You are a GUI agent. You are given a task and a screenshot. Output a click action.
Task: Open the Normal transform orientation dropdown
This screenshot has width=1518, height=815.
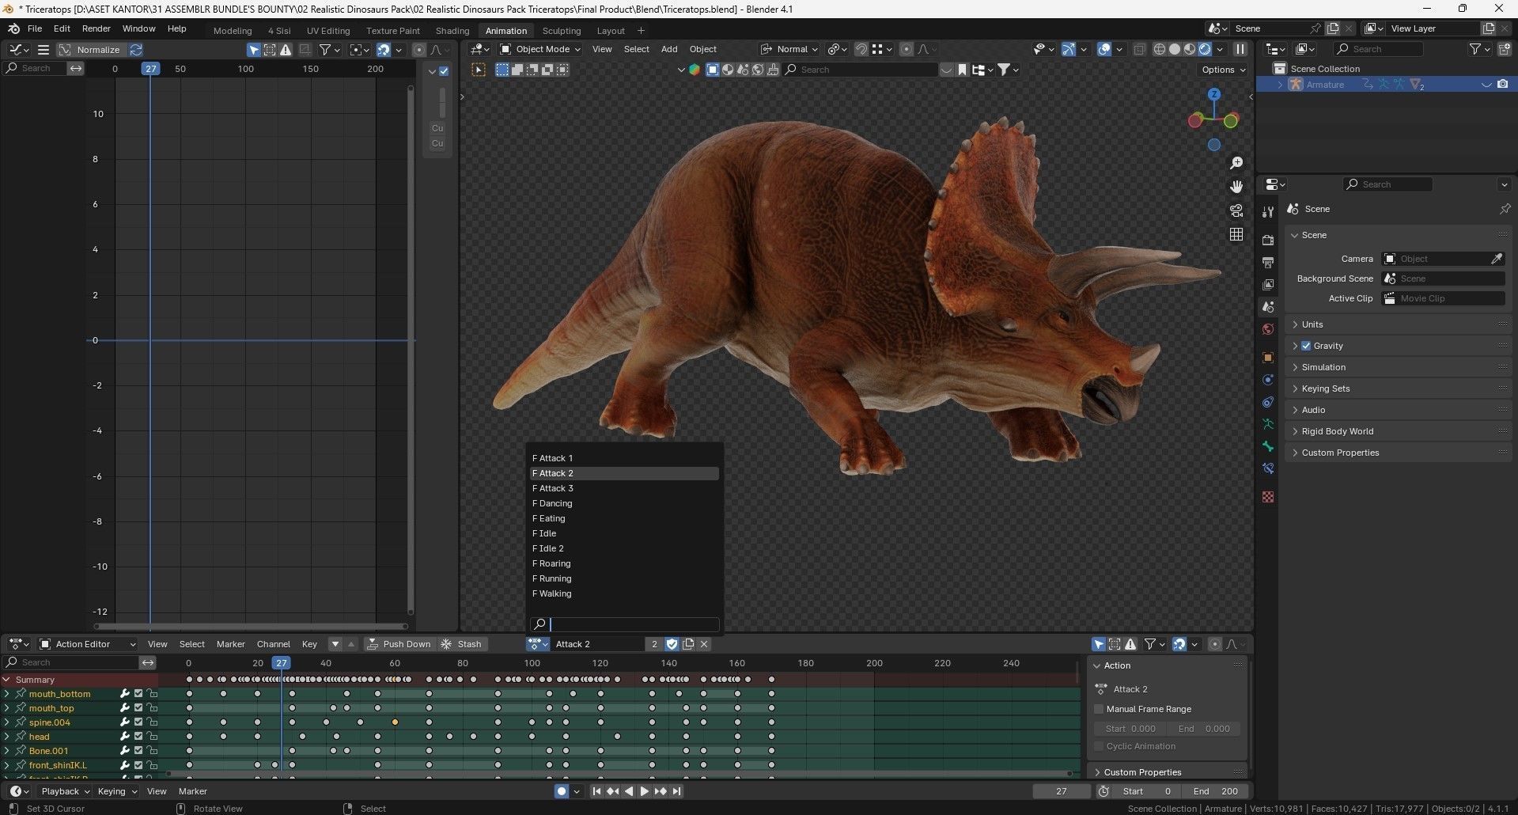789,49
